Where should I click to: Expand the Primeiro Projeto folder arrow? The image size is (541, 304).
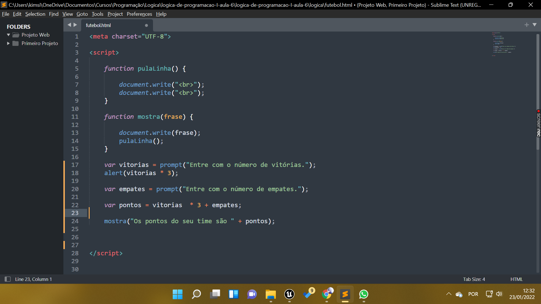[x=8, y=43]
